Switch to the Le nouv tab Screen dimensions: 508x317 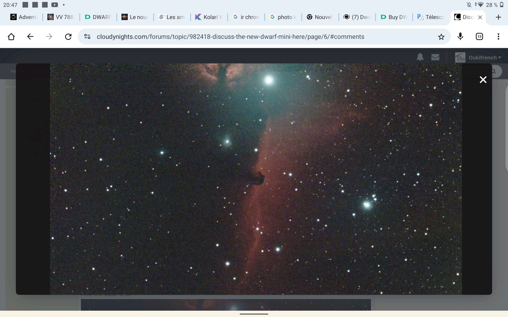135,17
